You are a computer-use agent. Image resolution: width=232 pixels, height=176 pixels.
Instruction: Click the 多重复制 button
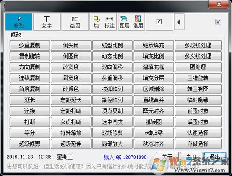coord(30,45)
